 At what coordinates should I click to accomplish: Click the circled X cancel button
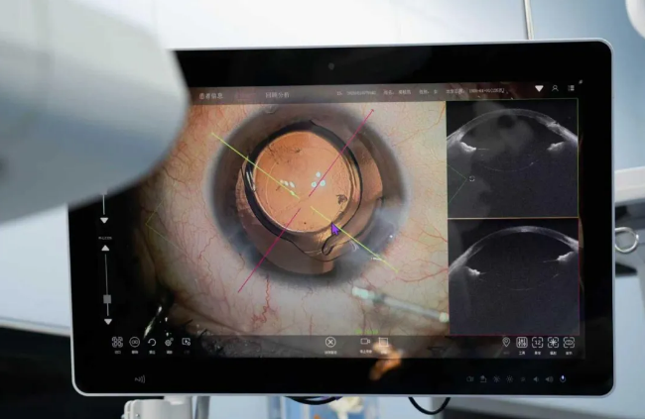coord(330,342)
